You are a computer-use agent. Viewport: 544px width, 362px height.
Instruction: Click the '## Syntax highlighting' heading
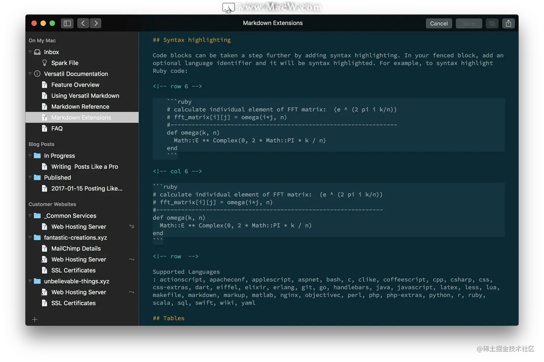[x=192, y=40]
